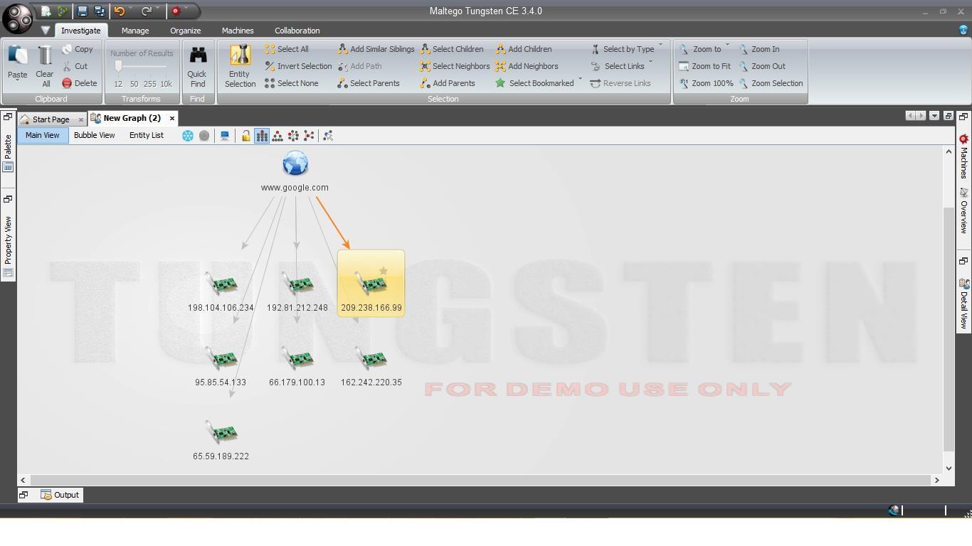This screenshot has width=972, height=546.
Task: Click the Undo arrow in title toolbar
Action: coord(119,11)
